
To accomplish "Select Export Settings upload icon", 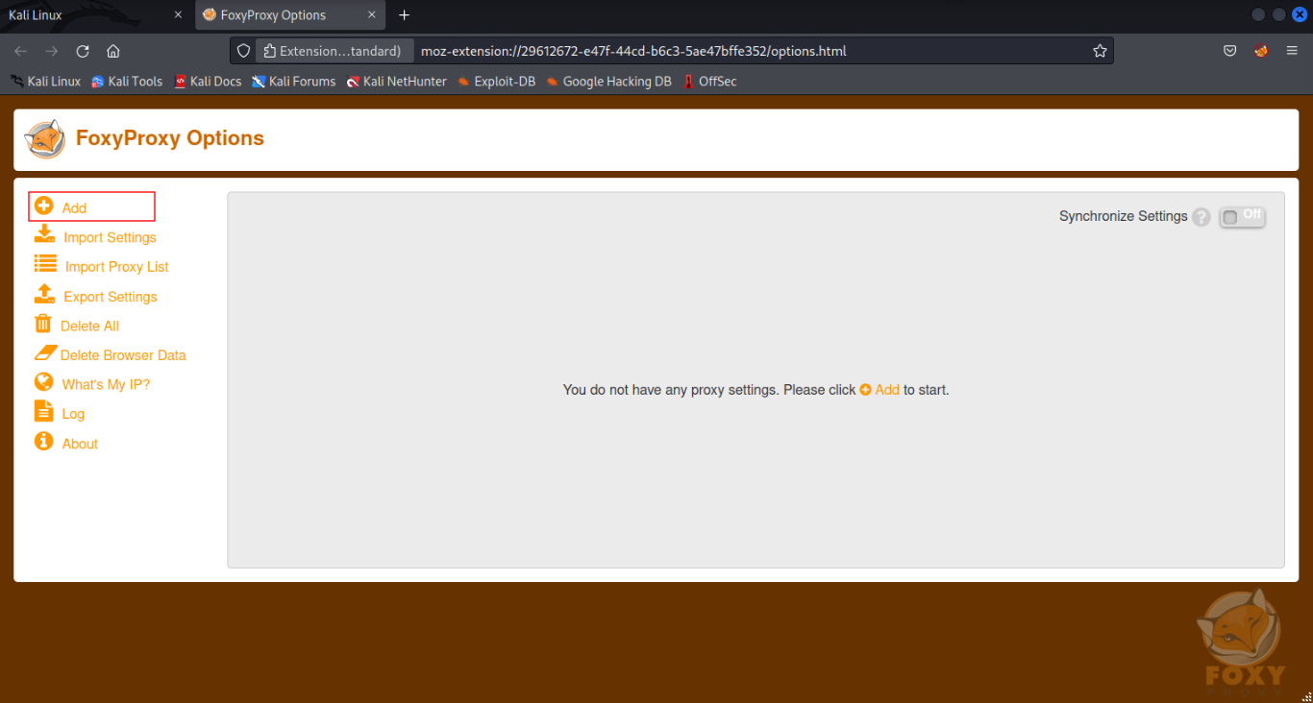I will [44, 294].
